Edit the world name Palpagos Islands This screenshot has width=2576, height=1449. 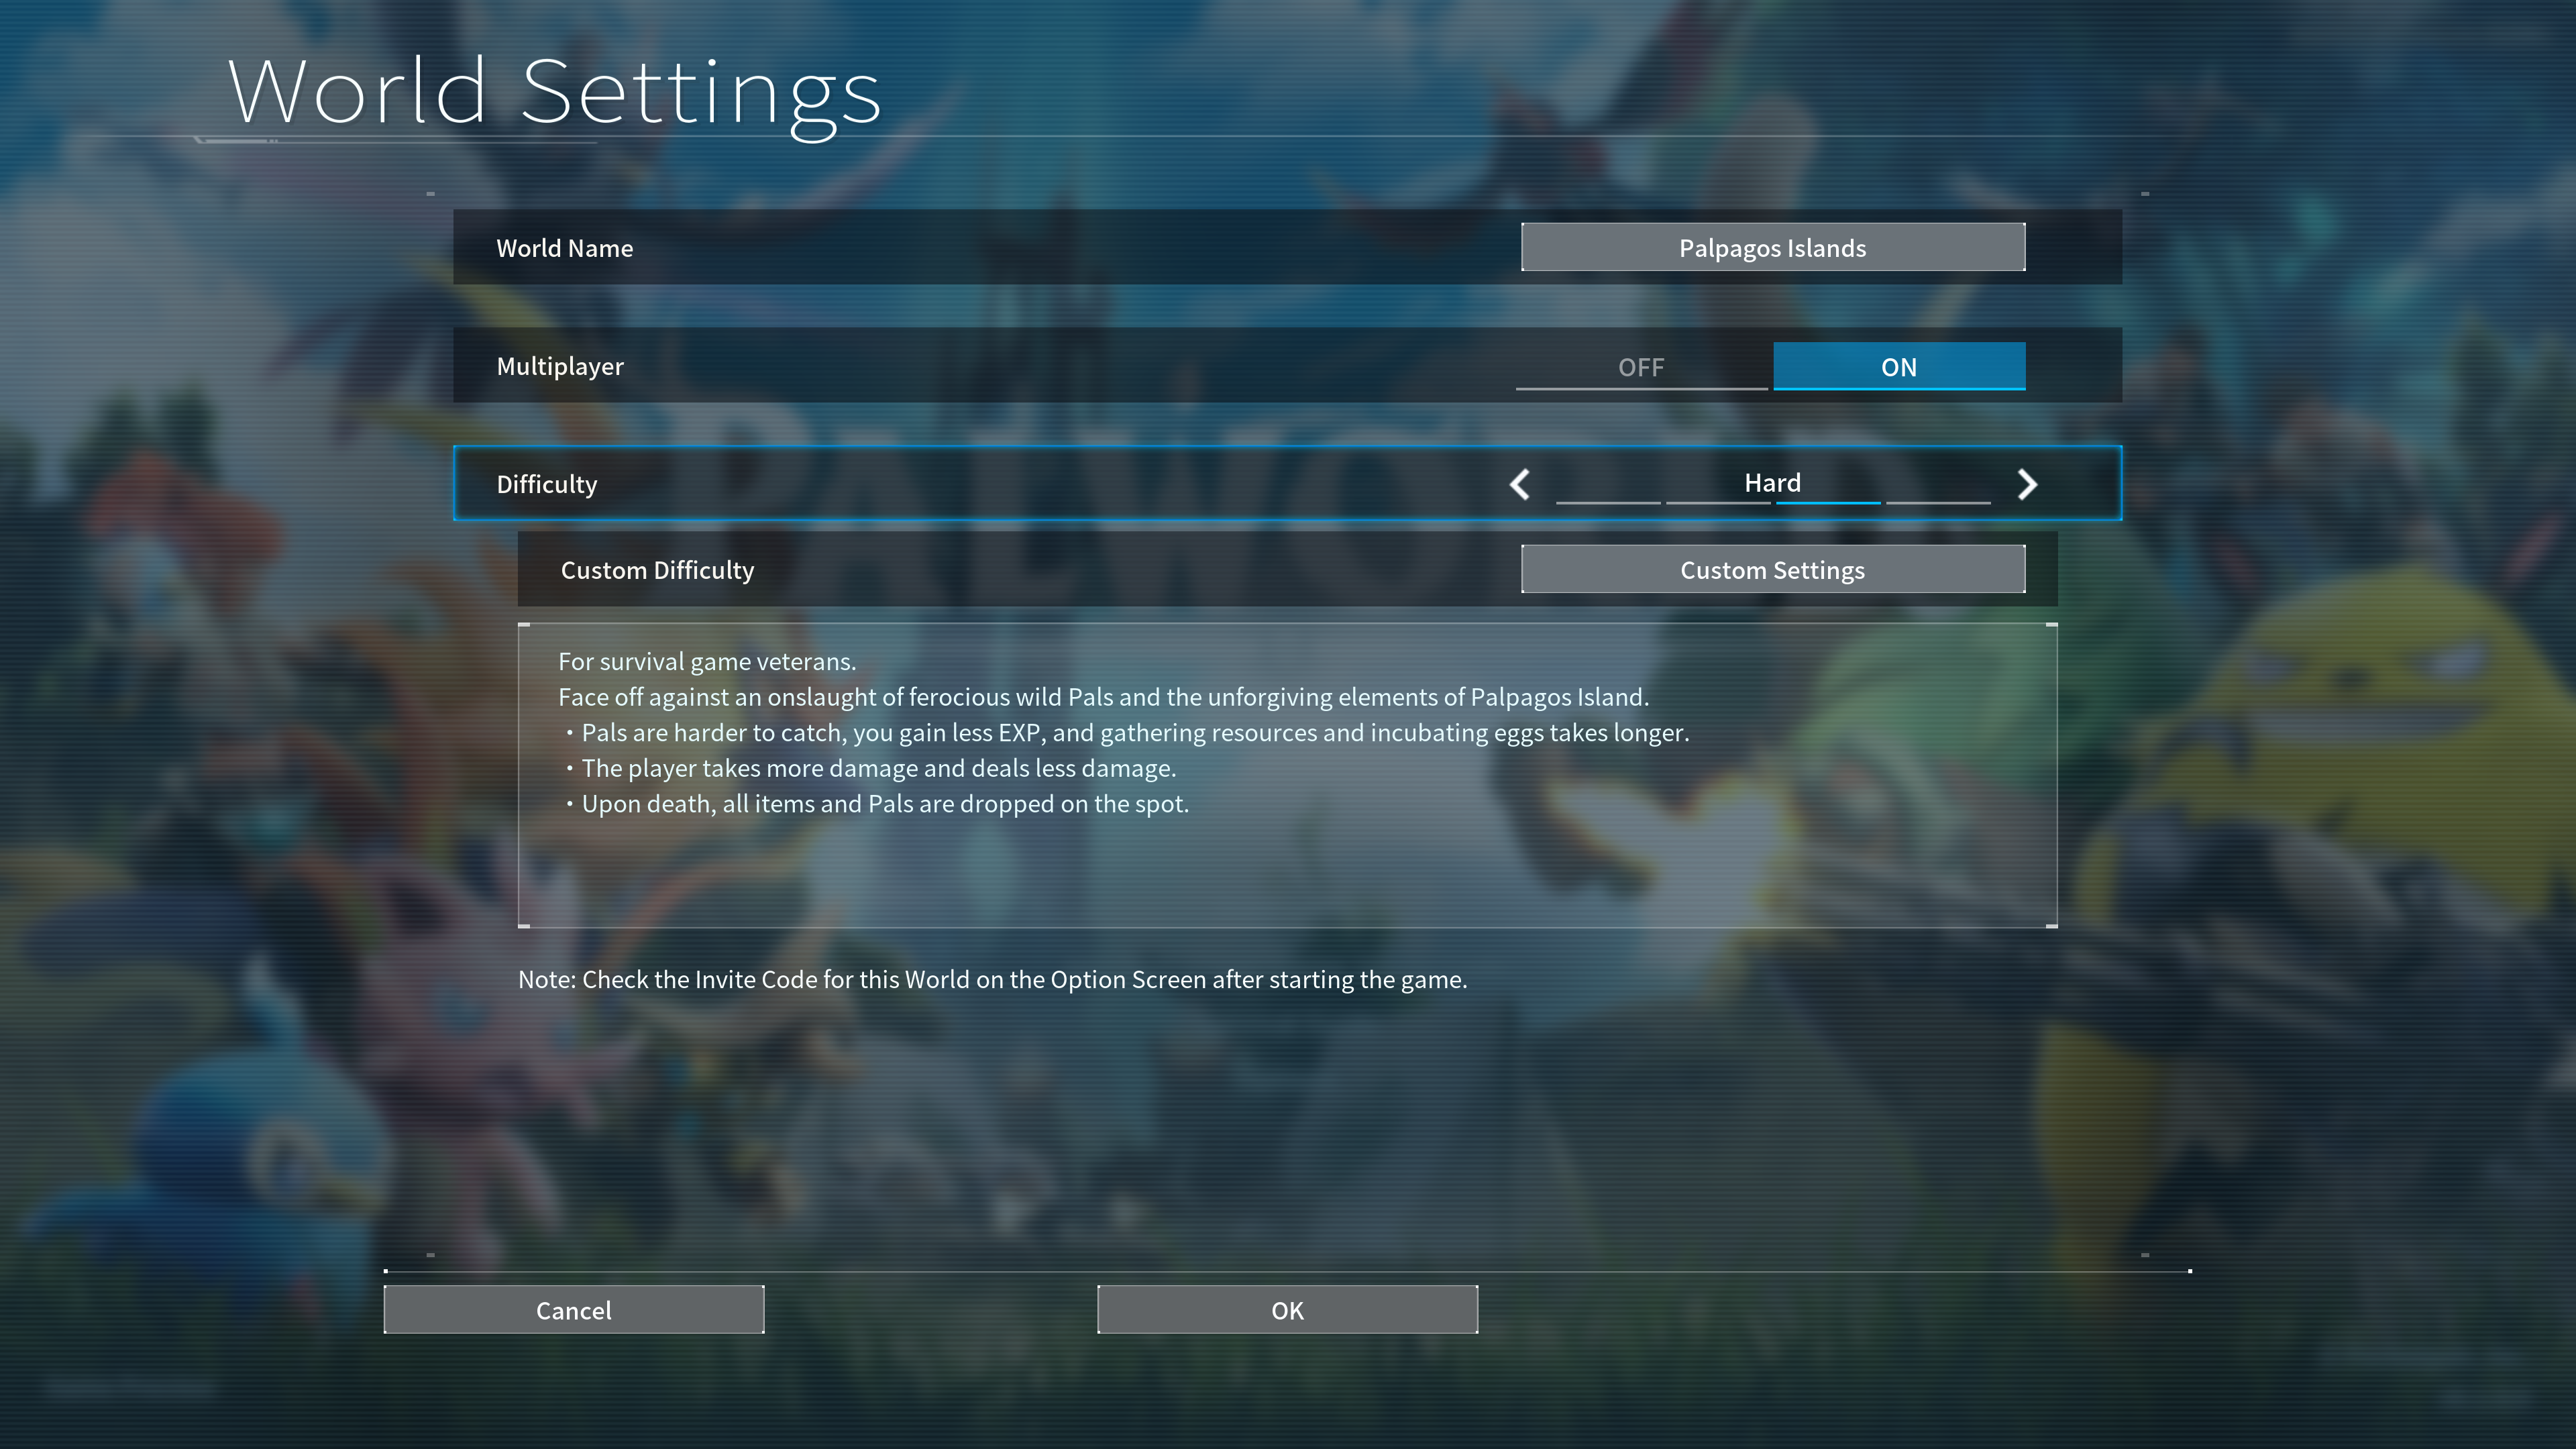click(1772, 246)
